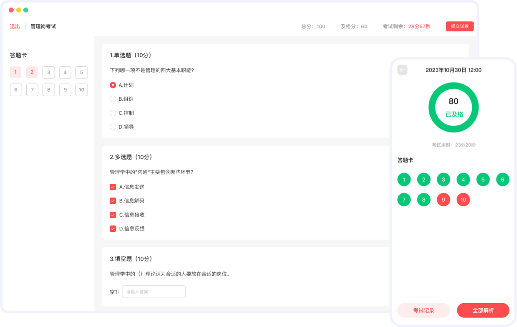Tap the red badge for question 10 on result card
Viewport: 517px width, 327px height.
[x=463, y=200]
